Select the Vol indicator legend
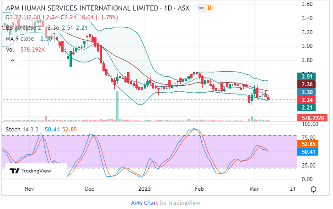This screenshot has width=333, height=209. tap(9, 49)
